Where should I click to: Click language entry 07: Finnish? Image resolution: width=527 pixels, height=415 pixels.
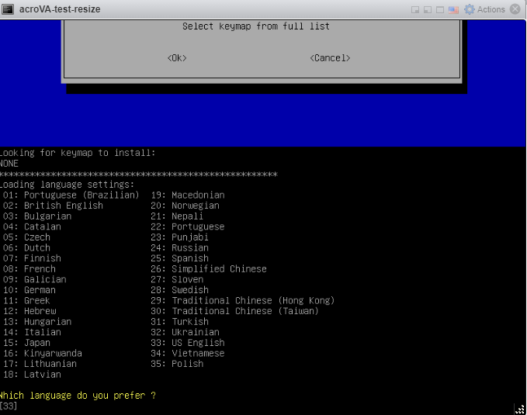click(x=32, y=258)
